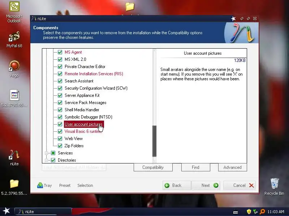The height and width of the screenshot is (216, 289).
Task: Select the Zip Folders tree row
Action: point(74,146)
